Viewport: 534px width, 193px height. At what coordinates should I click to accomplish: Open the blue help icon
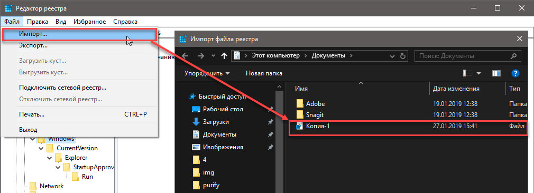point(515,73)
